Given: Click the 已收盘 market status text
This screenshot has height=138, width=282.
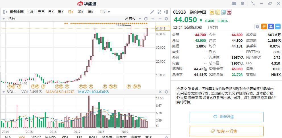Looking at the screenshot, I should coord(213,28).
